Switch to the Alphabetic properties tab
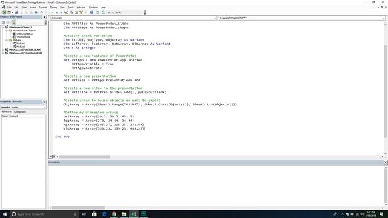 [7, 111]
